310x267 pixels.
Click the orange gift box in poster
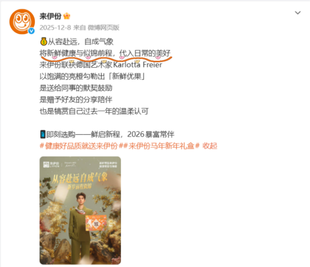96,223
